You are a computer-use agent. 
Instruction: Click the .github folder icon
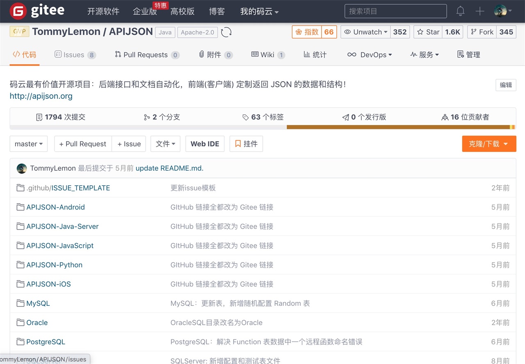pyautogui.click(x=21, y=188)
